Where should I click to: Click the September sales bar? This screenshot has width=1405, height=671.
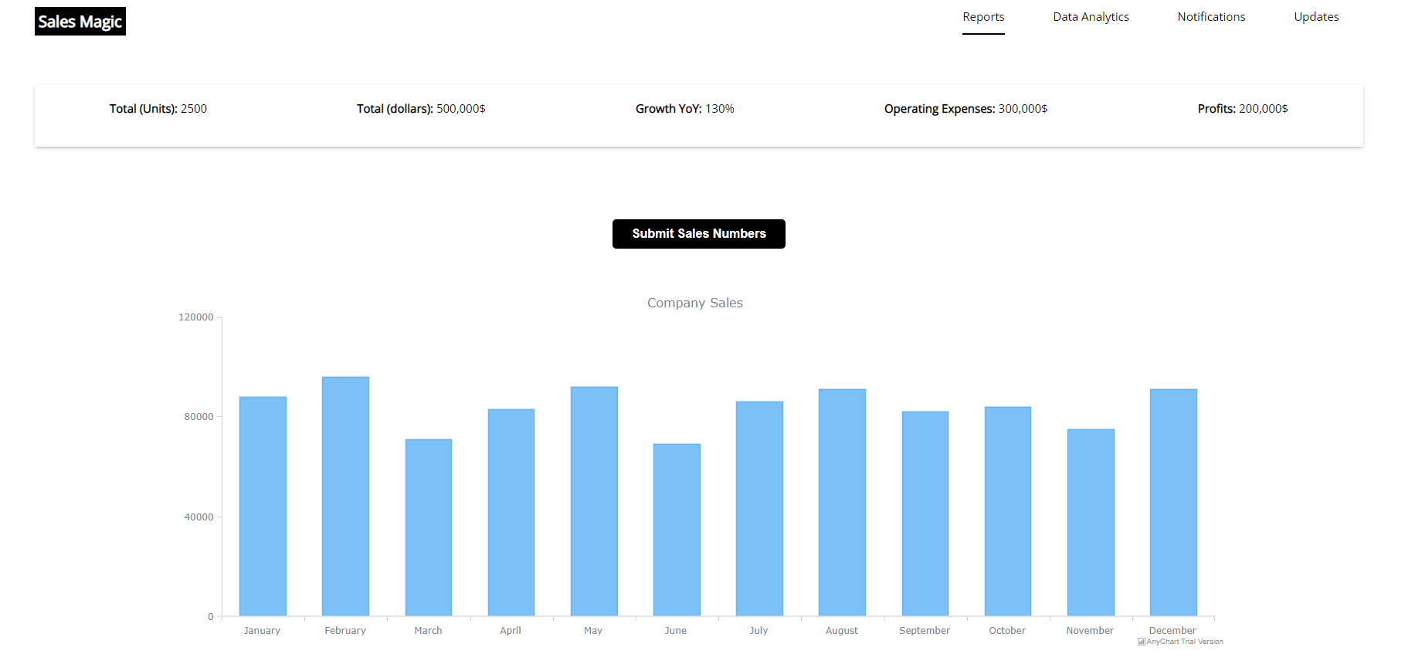point(925,513)
